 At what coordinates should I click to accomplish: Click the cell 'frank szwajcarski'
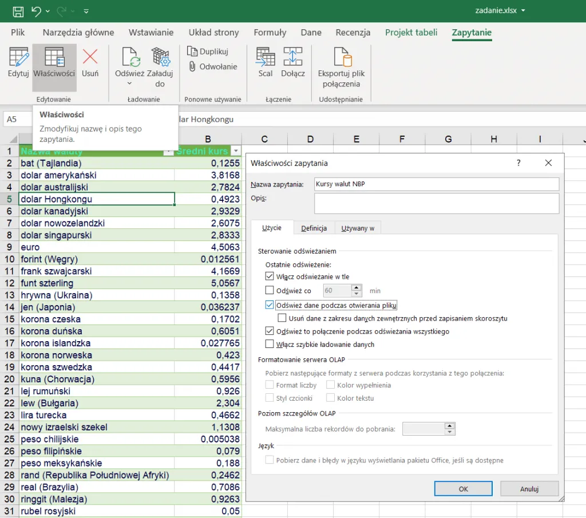[96, 271]
